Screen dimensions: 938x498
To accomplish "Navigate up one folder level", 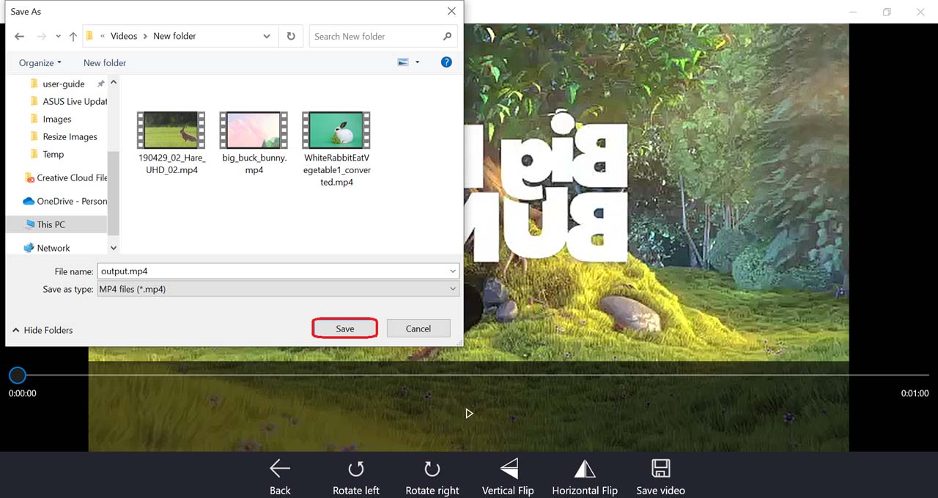I will pyautogui.click(x=73, y=36).
